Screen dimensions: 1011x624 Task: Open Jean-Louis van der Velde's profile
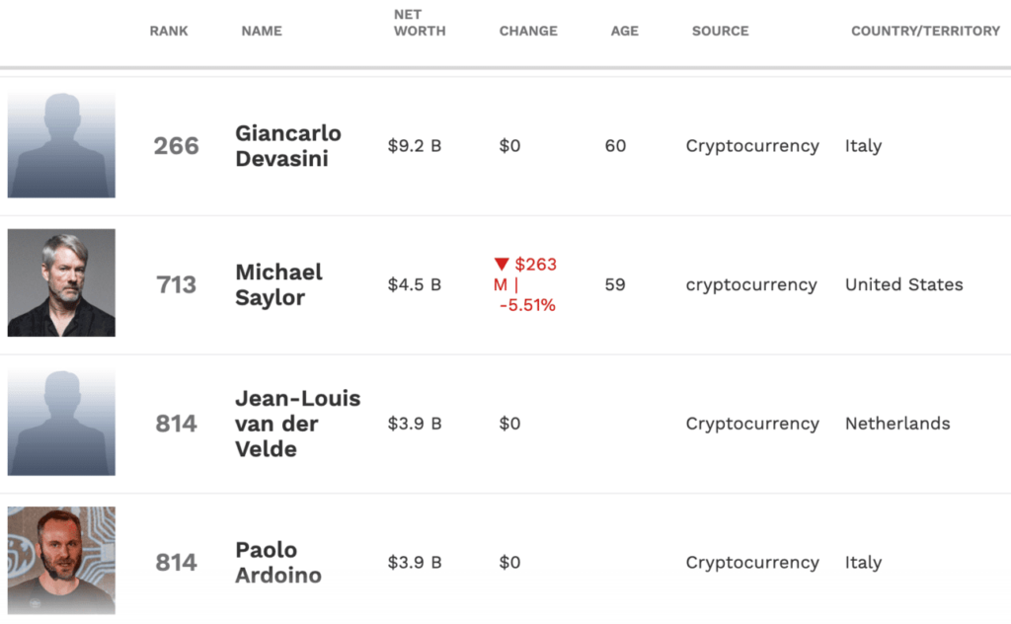pyautogui.click(x=297, y=424)
